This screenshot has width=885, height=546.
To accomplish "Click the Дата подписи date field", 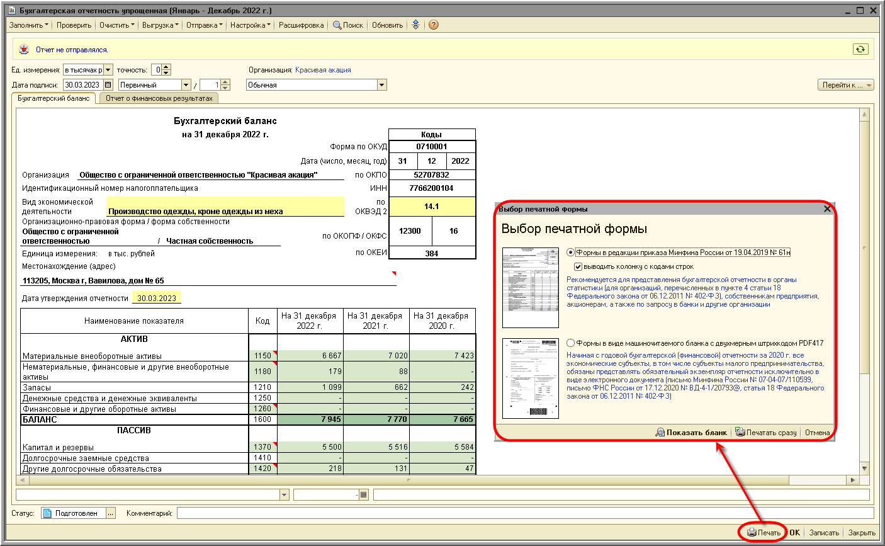I will coord(83,85).
